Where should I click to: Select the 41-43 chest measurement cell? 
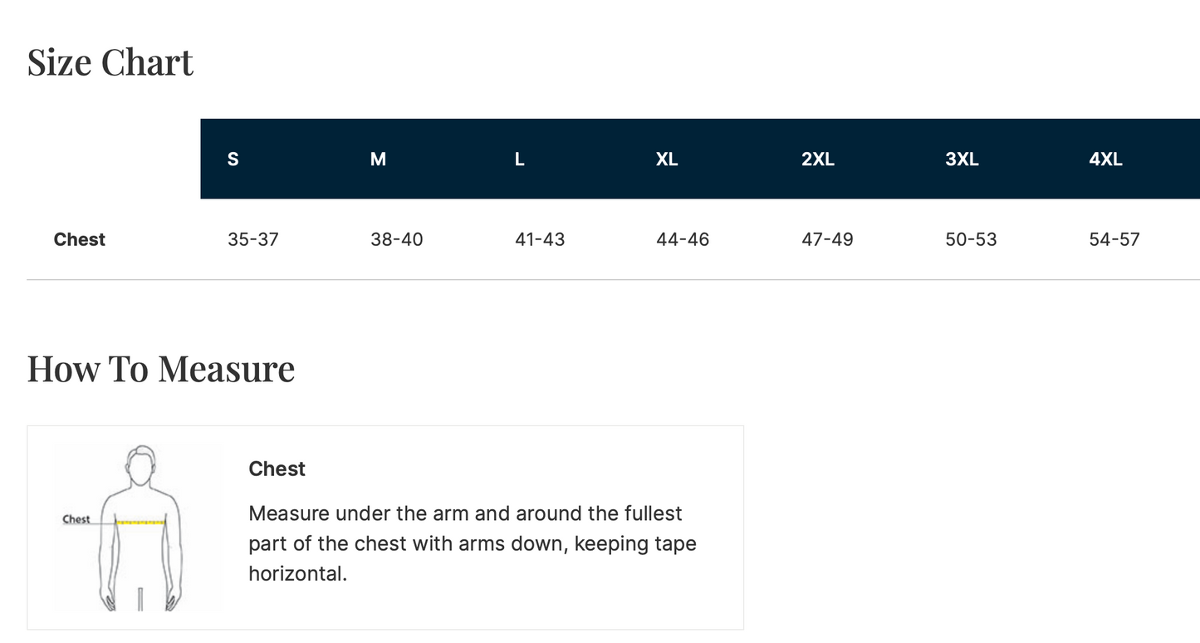tap(540, 239)
